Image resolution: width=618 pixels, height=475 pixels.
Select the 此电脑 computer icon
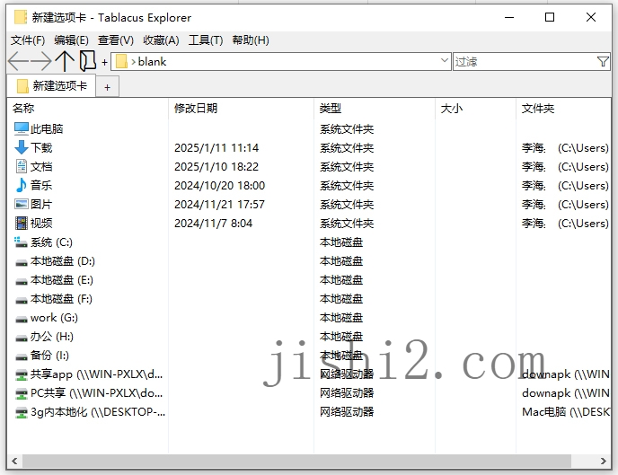click(x=22, y=128)
